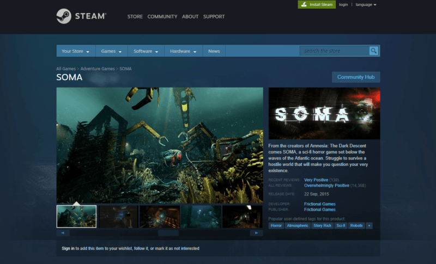This screenshot has width=436, height=264.
Task: Click the left arrow of thumbnail strip
Action: pyautogui.click(x=63, y=233)
